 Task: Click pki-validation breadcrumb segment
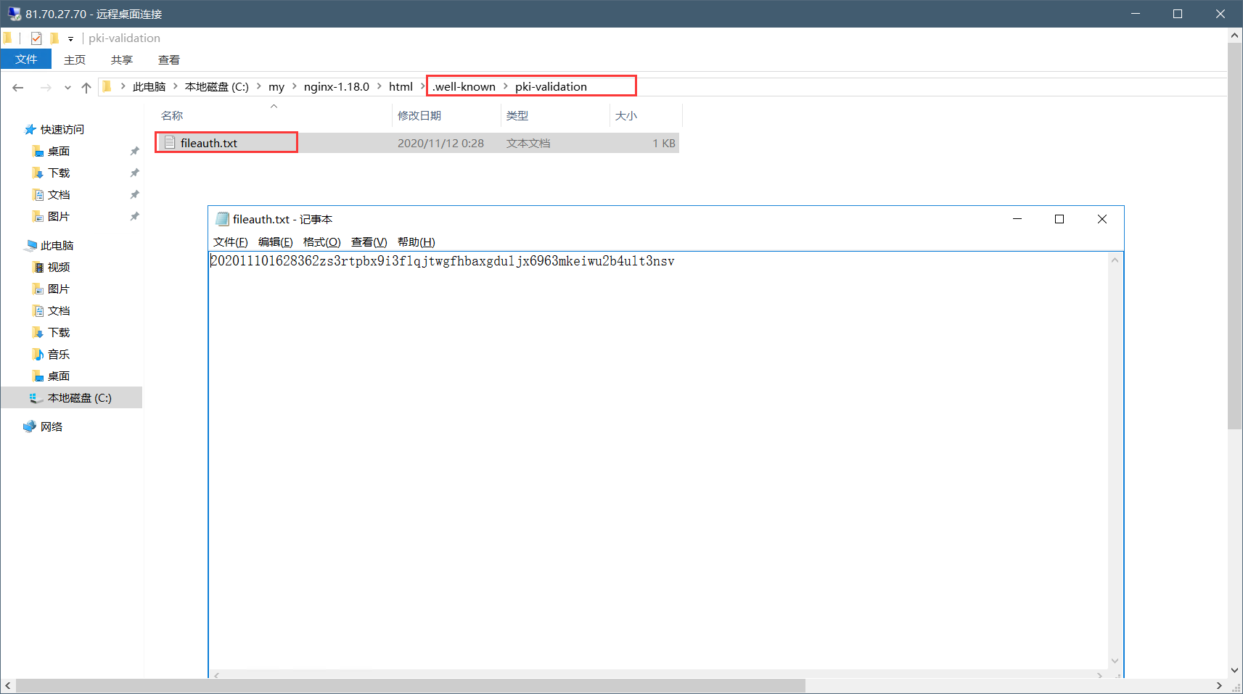(551, 86)
